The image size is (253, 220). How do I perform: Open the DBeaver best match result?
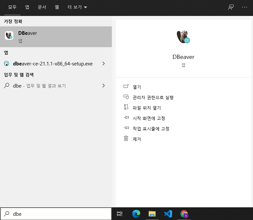click(56, 37)
